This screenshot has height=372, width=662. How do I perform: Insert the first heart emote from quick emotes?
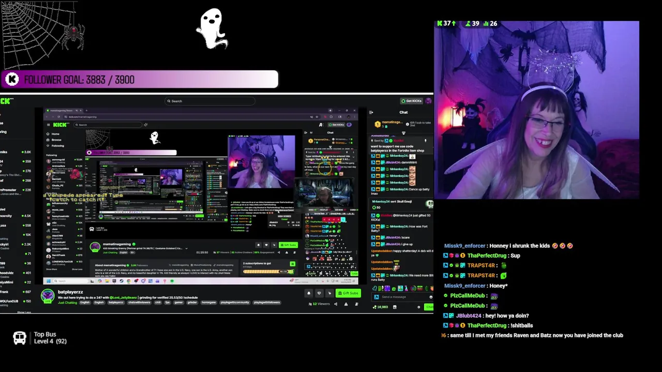375,288
